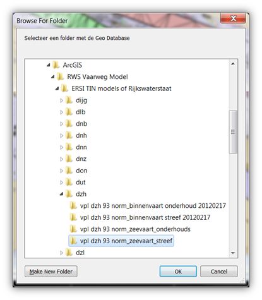Click the dijg folder icon
The height and width of the screenshot is (300, 262).
pyautogui.click(x=69, y=100)
